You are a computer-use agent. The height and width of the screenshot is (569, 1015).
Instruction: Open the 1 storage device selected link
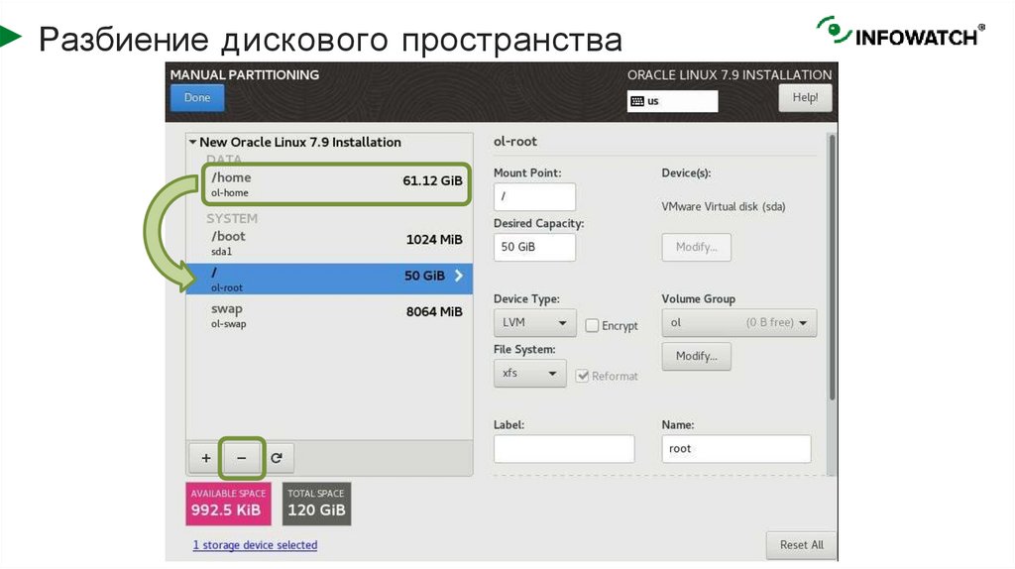255,545
